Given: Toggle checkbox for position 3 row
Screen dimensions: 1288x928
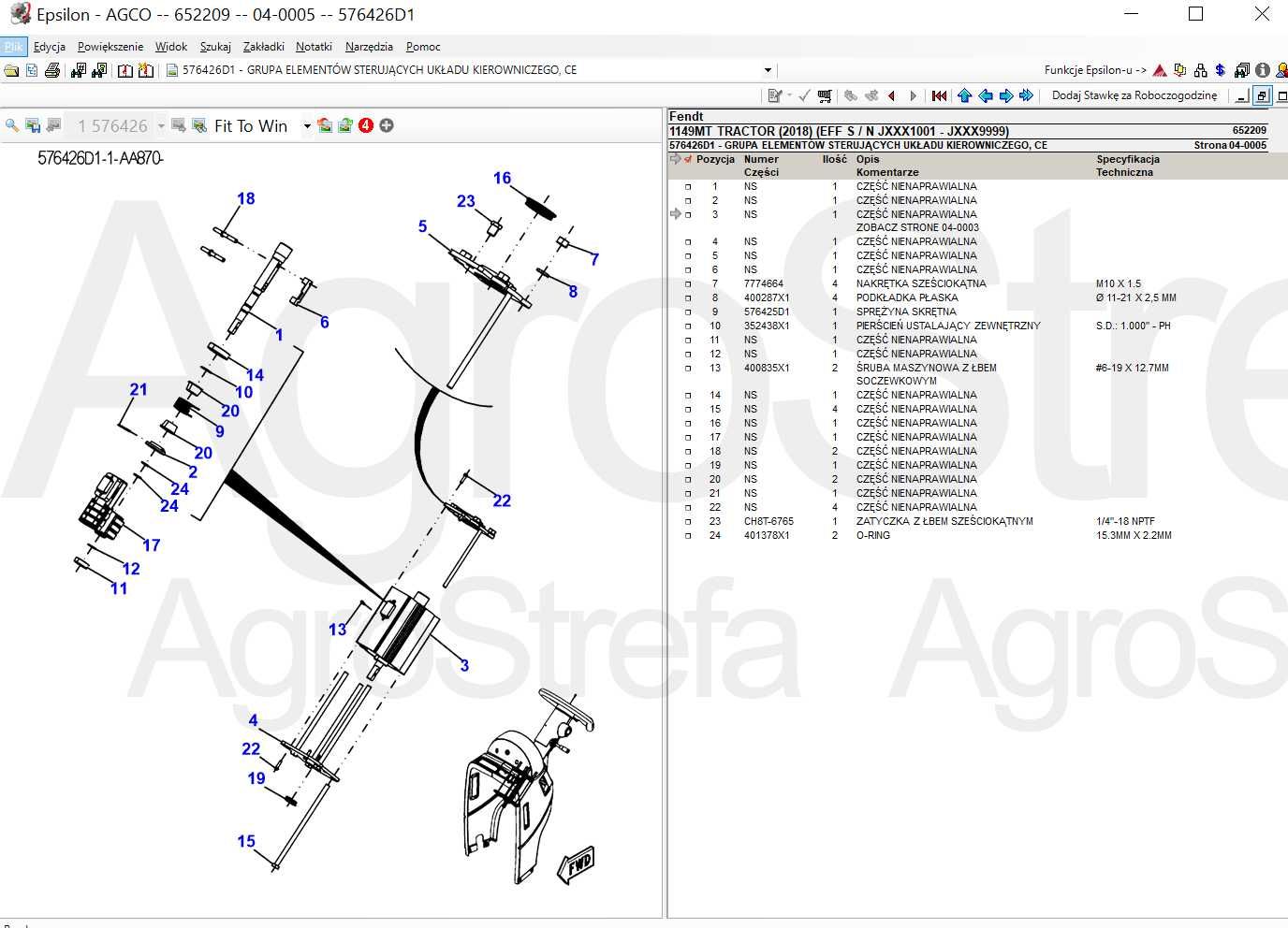Looking at the screenshot, I should (x=688, y=215).
